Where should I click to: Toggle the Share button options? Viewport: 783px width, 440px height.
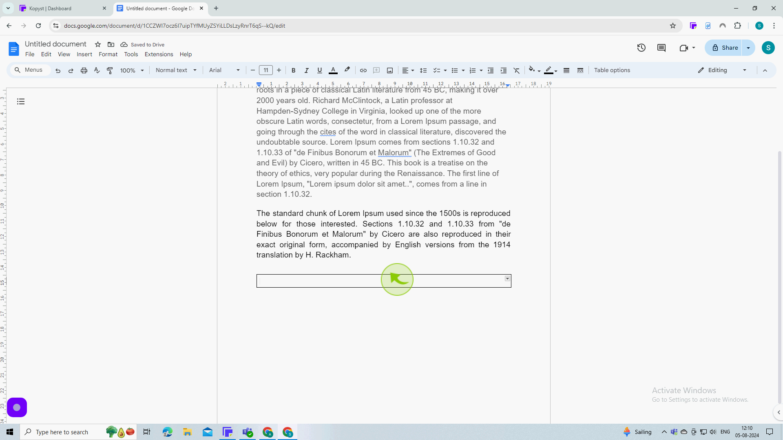748,48
